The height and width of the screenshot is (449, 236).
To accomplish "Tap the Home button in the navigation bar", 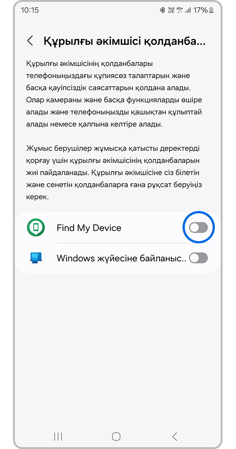I will pos(116,436).
